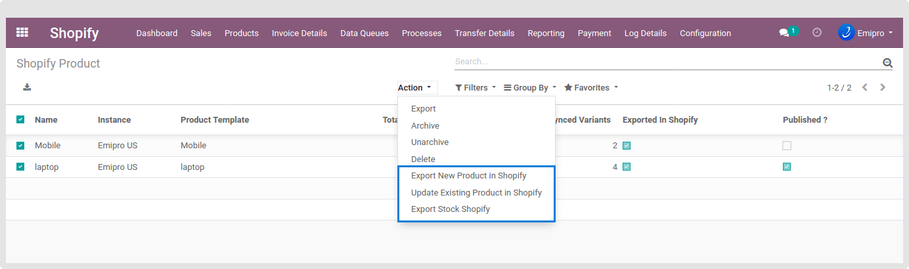Select Update Existing Product in Shopify
909x269 pixels.
coord(476,193)
